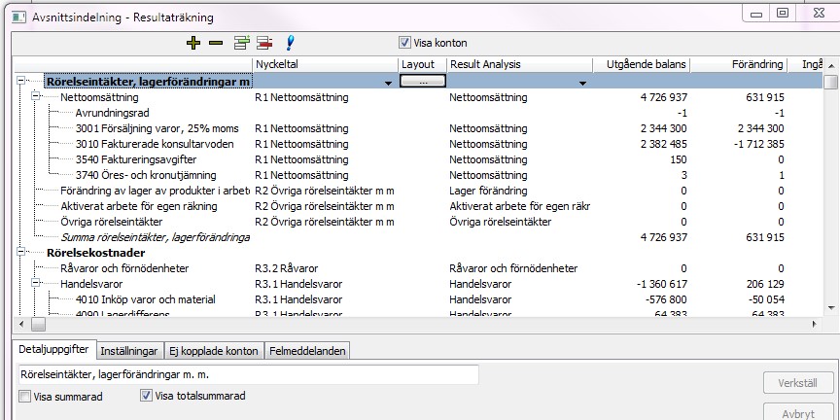The width and height of the screenshot is (840, 420).
Task: Click the Nyckeltal column header
Action: [x=325, y=64]
